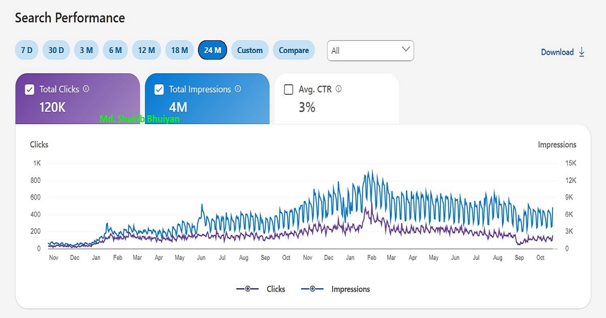Click the Clicks axis title

(39, 144)
